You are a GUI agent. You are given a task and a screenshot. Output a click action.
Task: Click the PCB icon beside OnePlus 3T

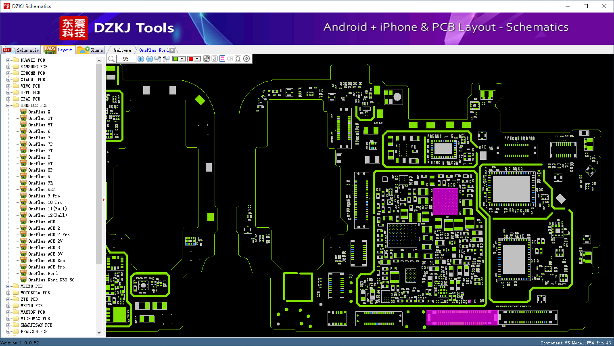pyautogui.click(x=23, y=118)
